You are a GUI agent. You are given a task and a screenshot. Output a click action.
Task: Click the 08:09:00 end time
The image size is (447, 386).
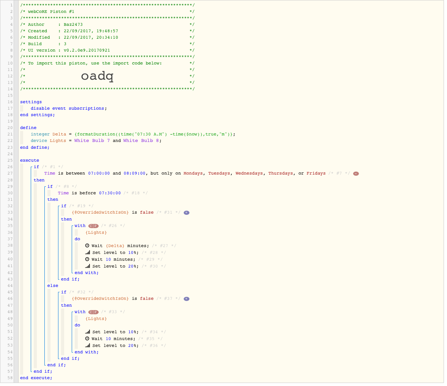(134, 173)
